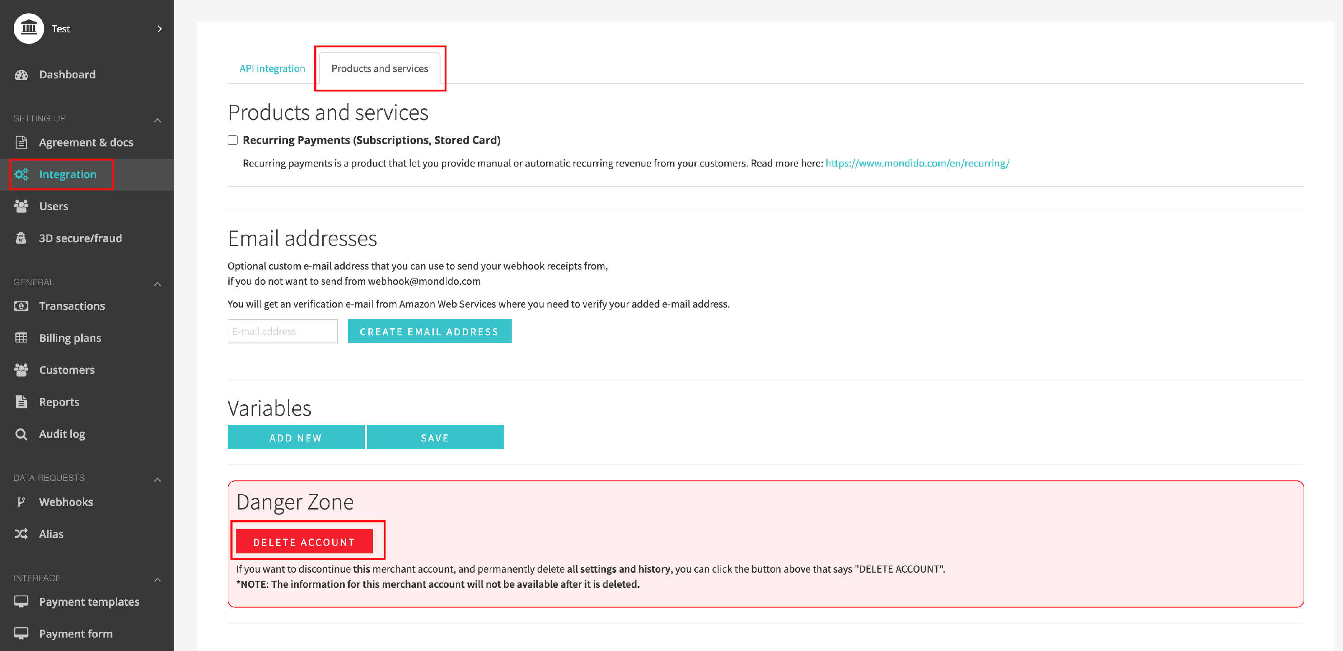Viewport: 1343px width, 651px height.
Task: Switch to the API integration tab
Action: [x=272, y=69]
